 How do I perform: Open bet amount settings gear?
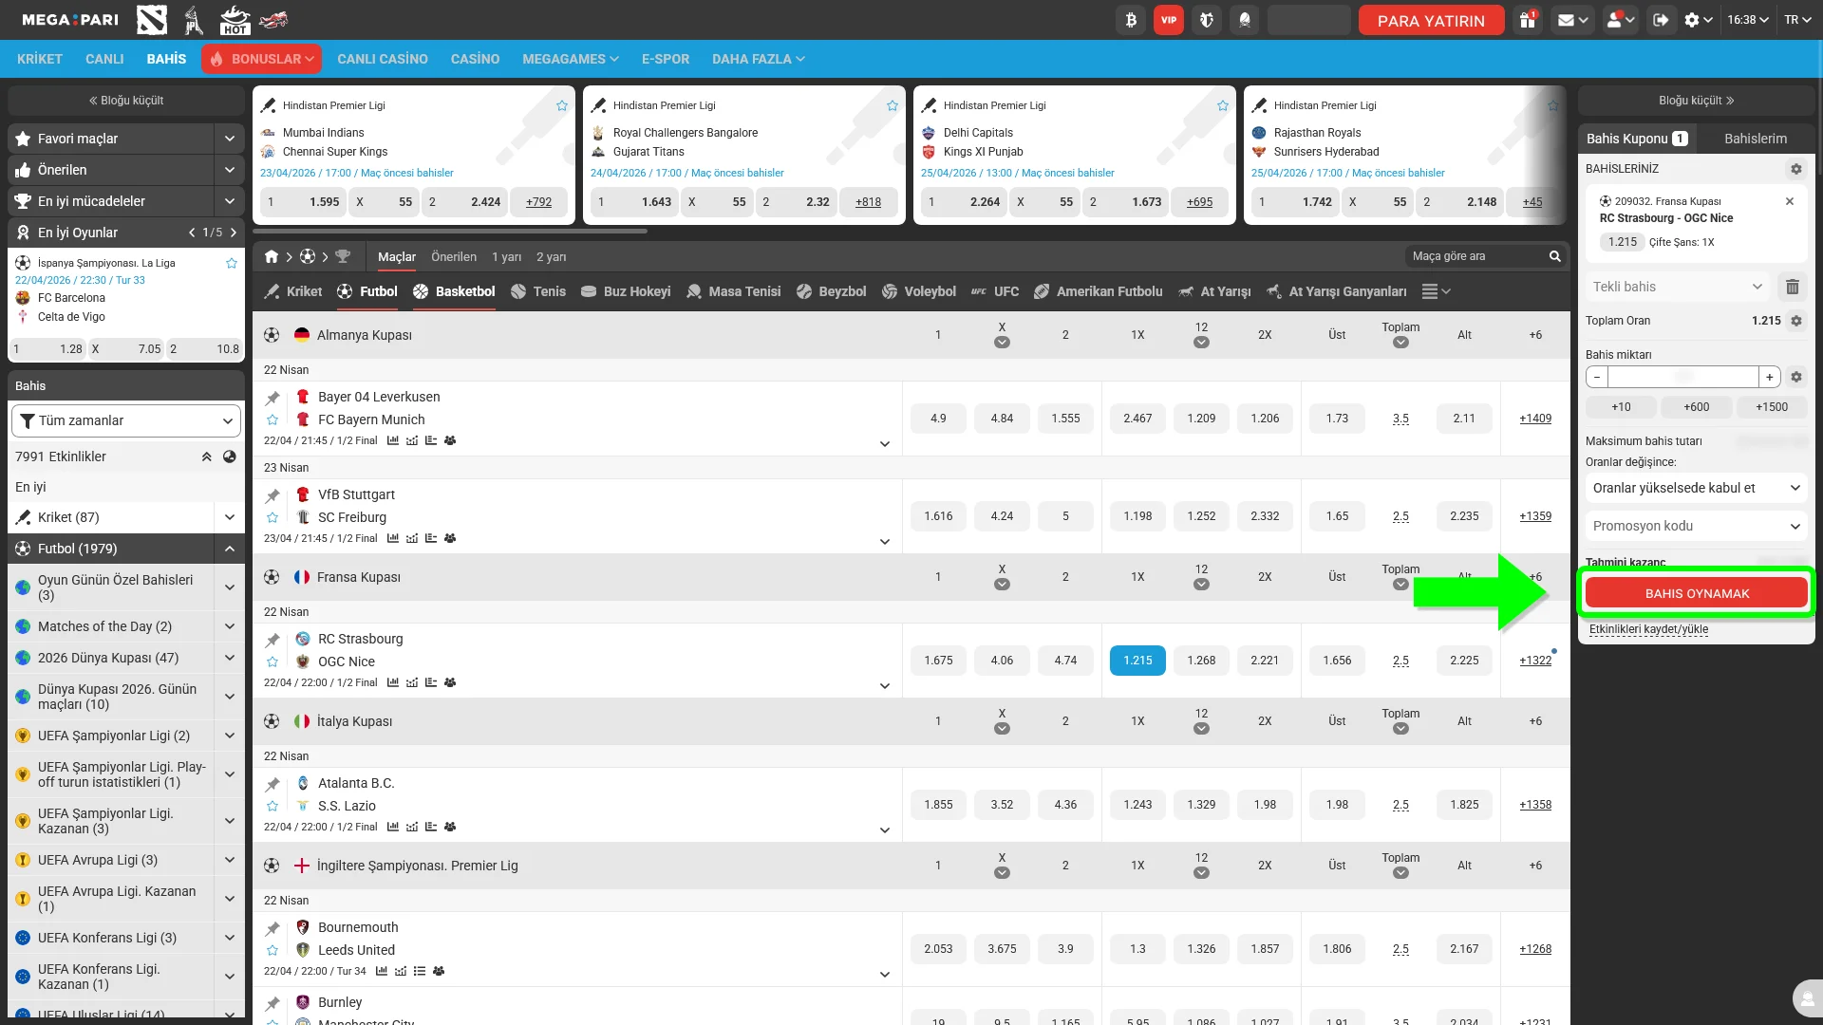pyautogui.click(x=1796, y=377)
